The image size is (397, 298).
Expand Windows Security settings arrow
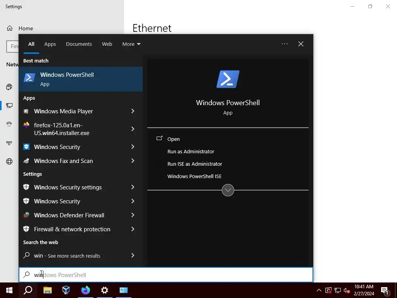tap(133, 187)
